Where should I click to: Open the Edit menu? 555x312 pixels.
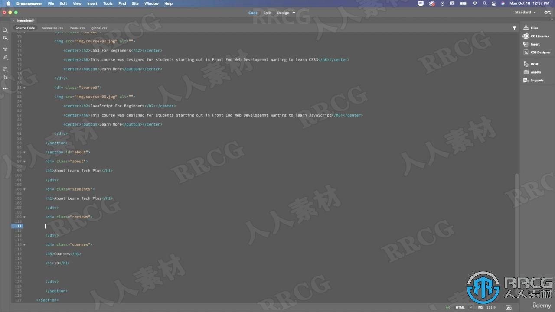point(63,3)
